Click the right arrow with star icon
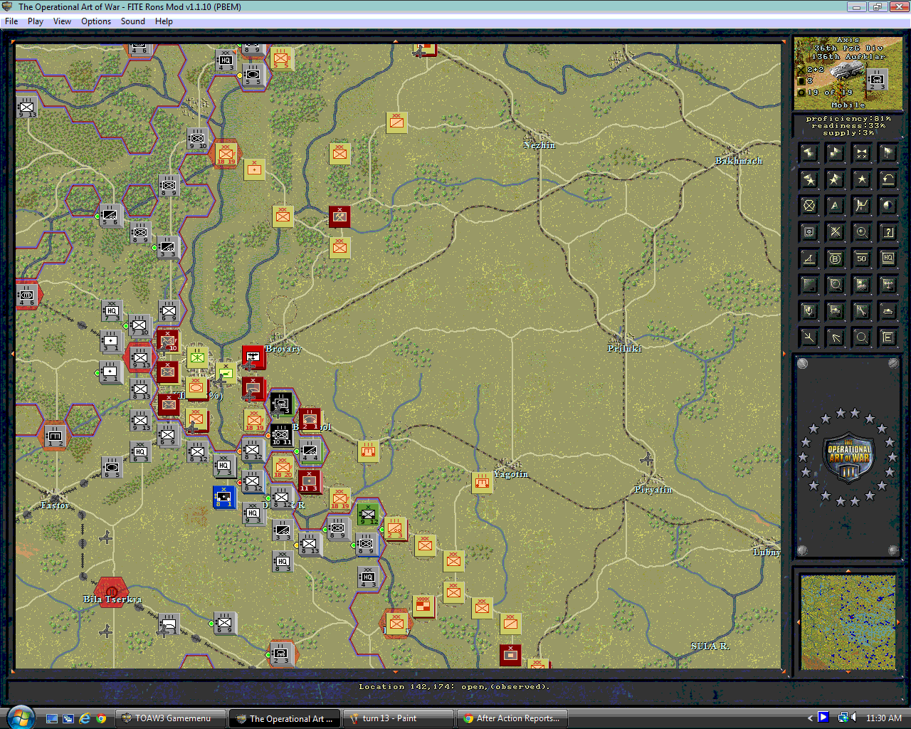 click(835, 179)
